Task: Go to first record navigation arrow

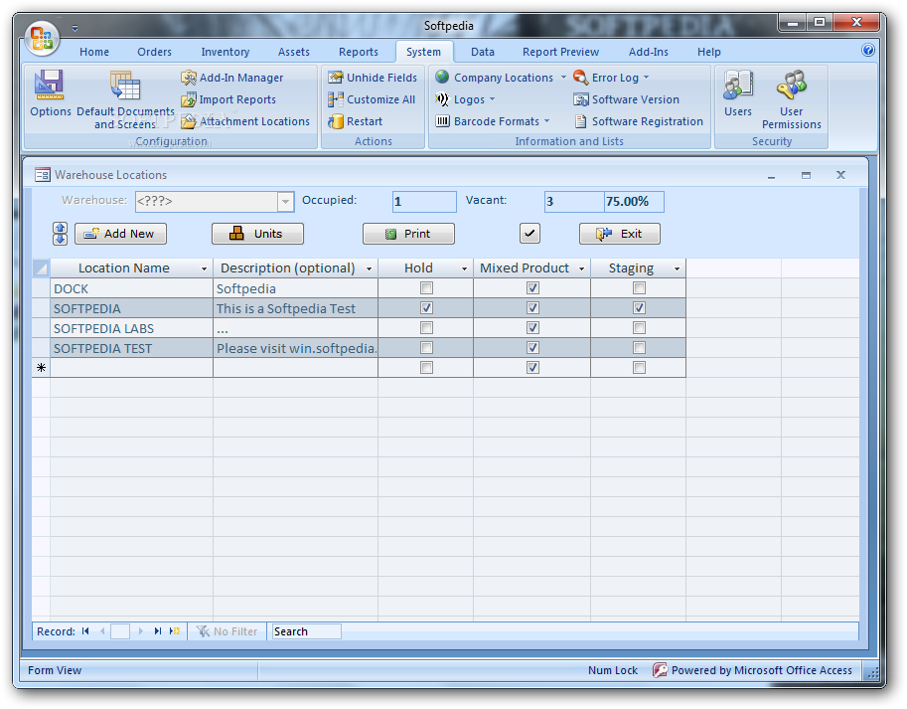Action: (x=85, y=631)
